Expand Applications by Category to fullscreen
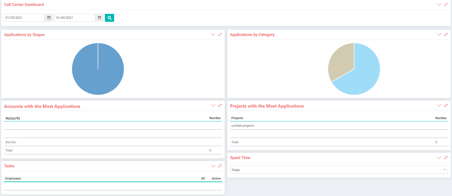The height and width of the screenshot is (196, 452). pyautogui.click(x=446, y=35)
